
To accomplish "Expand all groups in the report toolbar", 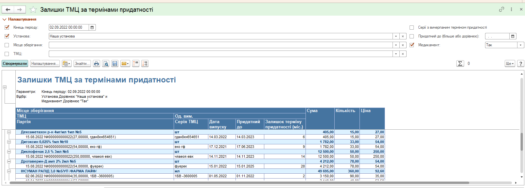I will tap(145, 64).
